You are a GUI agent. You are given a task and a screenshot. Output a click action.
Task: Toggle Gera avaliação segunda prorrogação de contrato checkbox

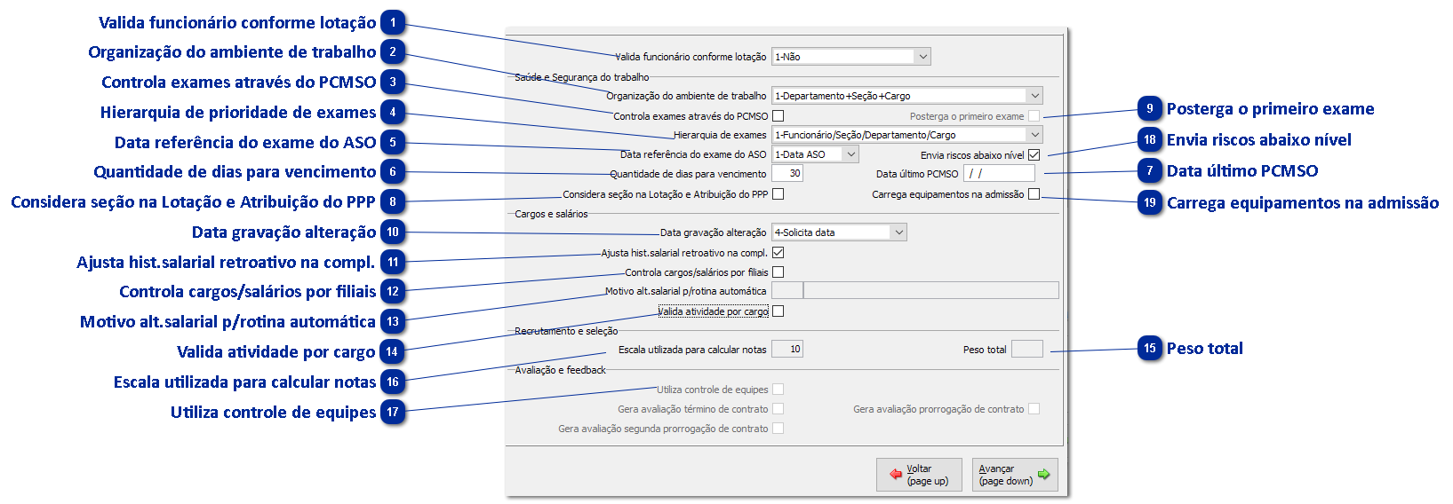click(x=778, y=429)
